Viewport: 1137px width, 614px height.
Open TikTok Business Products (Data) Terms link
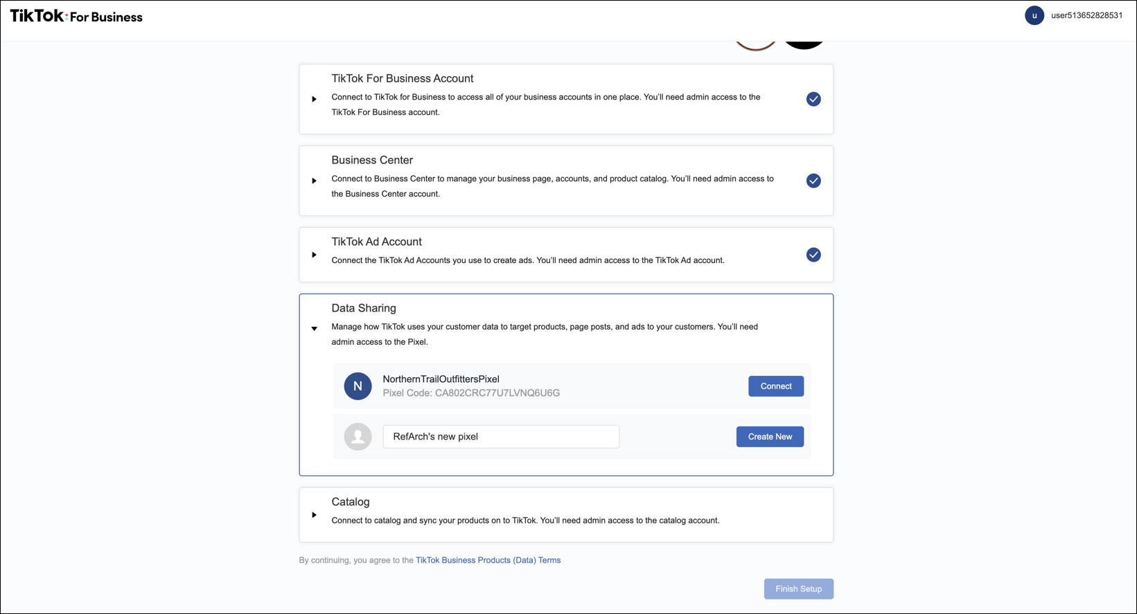[488, 560]
